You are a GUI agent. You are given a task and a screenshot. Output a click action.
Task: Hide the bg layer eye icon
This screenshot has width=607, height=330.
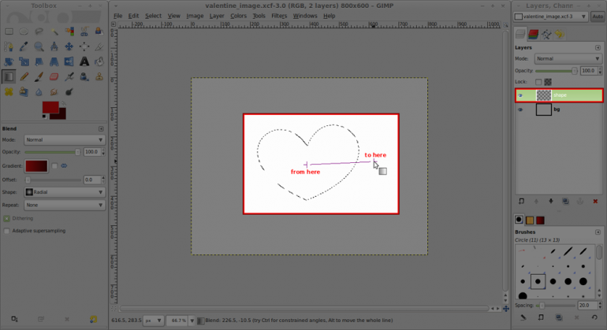(x=520, y=109)
